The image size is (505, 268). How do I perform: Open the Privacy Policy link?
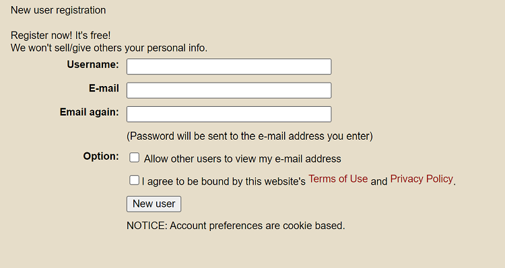422,179
